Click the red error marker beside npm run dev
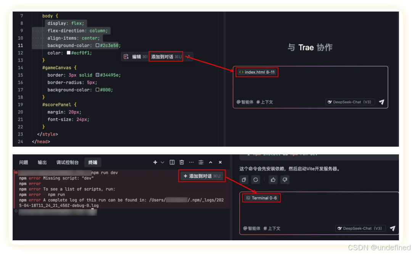This screenshot has height=254, width=412. coord(16,173)
